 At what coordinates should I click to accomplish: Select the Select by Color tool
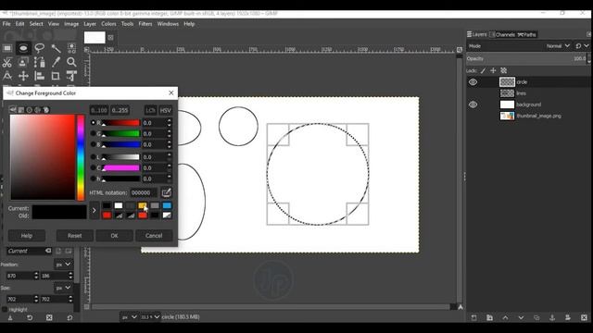(71, 48)
